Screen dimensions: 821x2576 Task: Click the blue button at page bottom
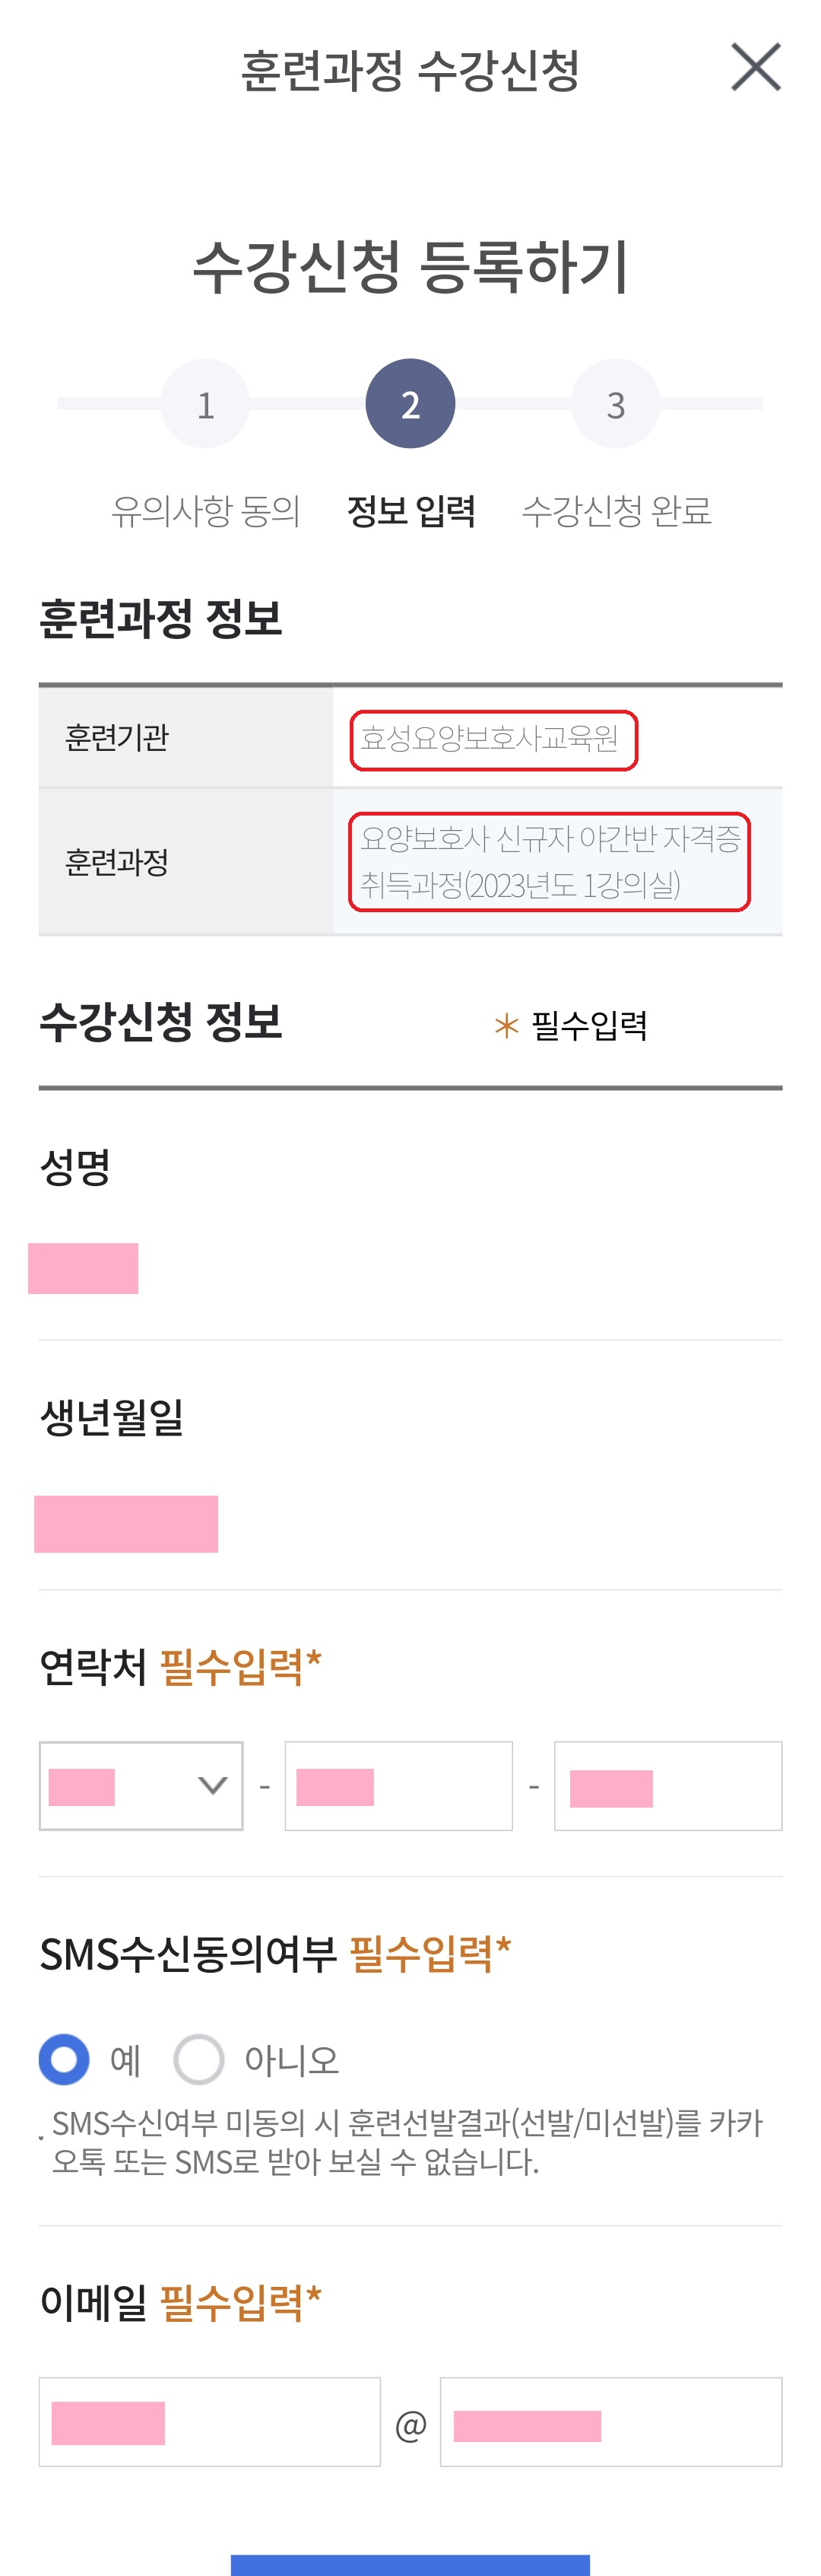[410, 2564]
